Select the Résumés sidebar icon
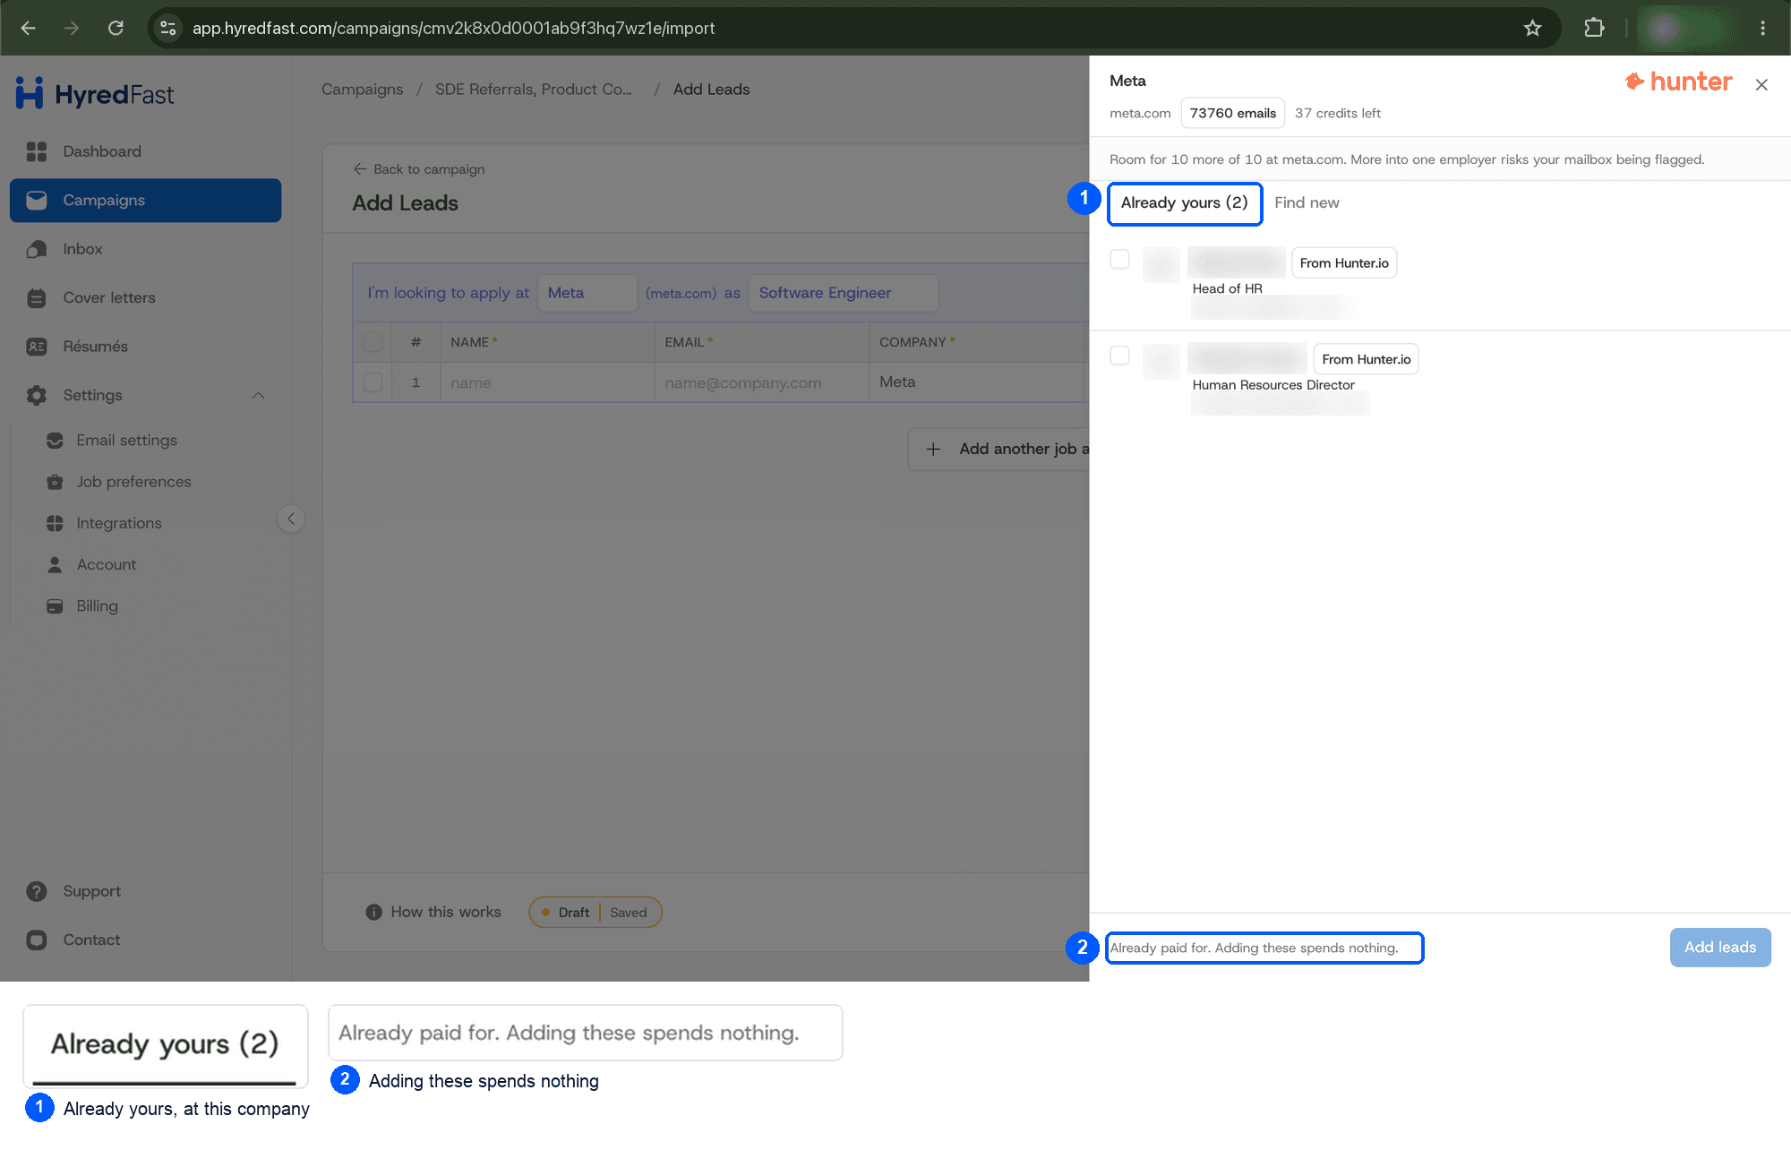 tap(37, 347)
